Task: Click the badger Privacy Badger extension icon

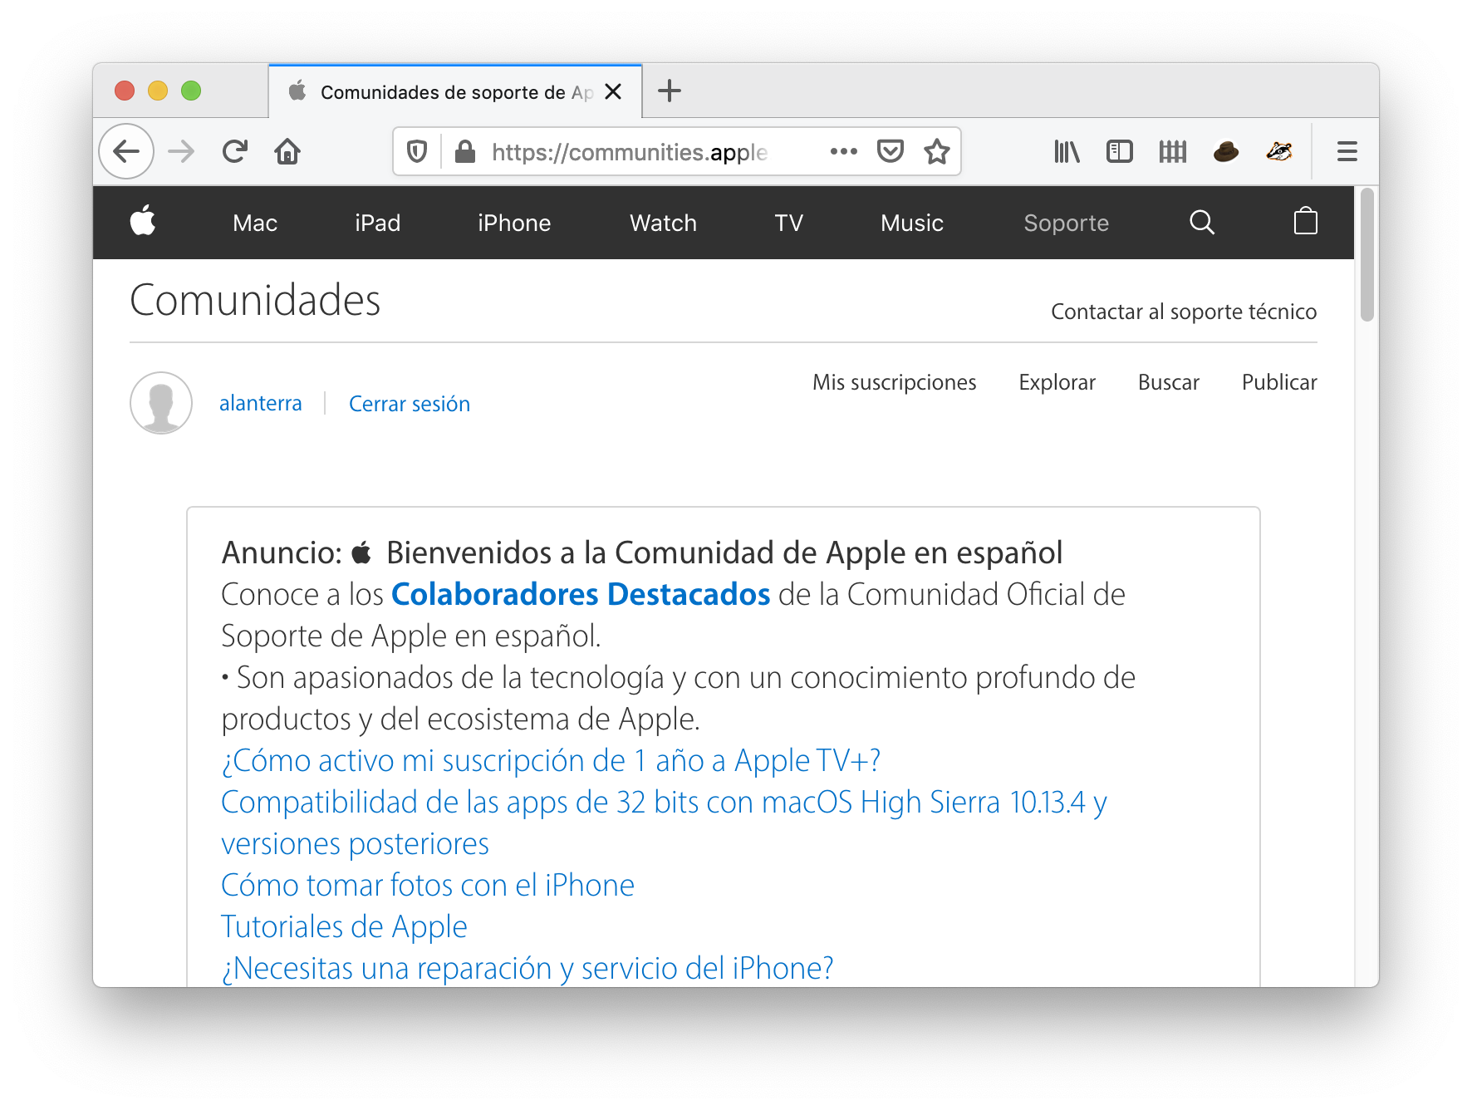Action: [1279, 151]
